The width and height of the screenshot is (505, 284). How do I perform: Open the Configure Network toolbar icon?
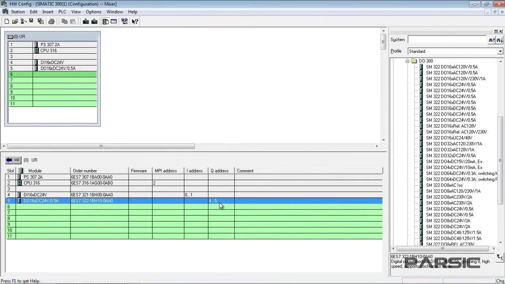(x=125, y=21)
